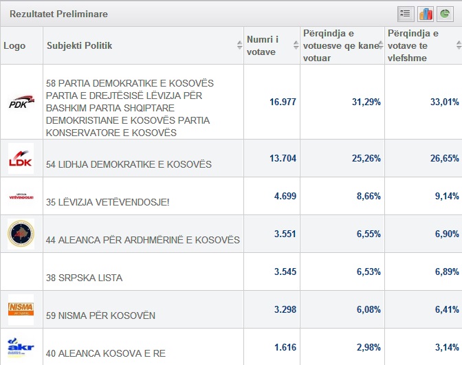The image size is (462, 365).
Task: Select the SRPSKA LISTA party name
Action: [x=84, y=278]
